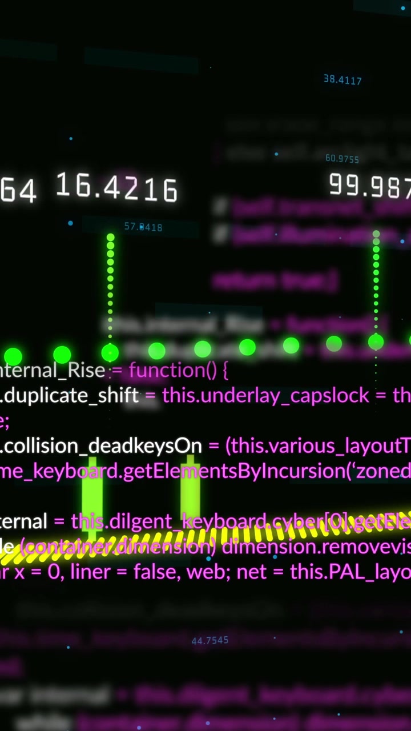
Task: Click the large number 16.4216
Action: (x=117, y=188)
